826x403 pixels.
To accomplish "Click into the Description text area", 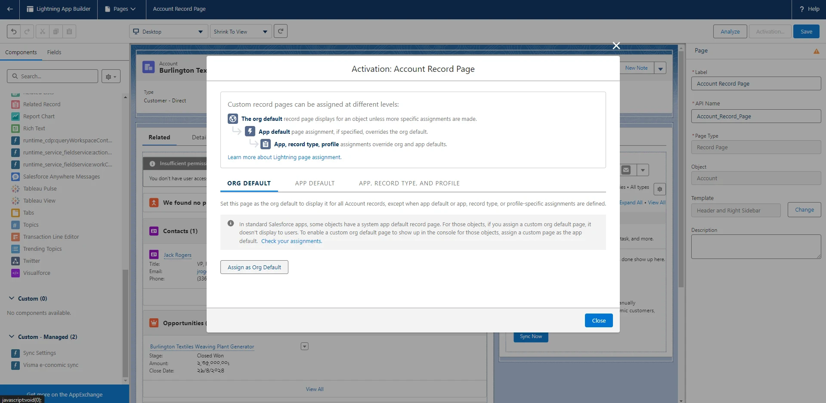I will pyautogui.click(x=756, y=246).
